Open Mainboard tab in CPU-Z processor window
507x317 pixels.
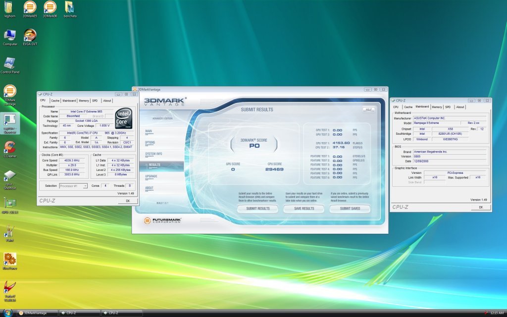tap(69, 101)
